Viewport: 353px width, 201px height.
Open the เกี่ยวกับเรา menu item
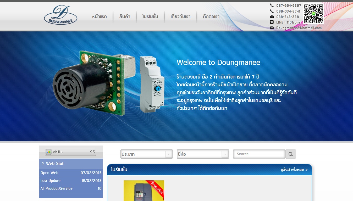pyautogui.click(x=180, y=16)
